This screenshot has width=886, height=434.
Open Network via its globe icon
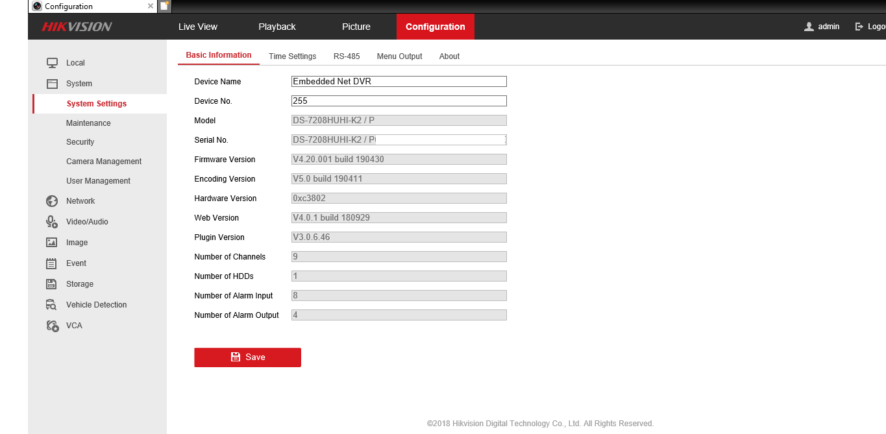52,201
